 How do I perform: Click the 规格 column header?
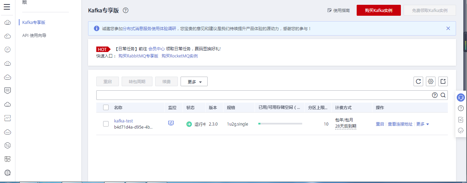pyautogui.click(x=231, y=107)
